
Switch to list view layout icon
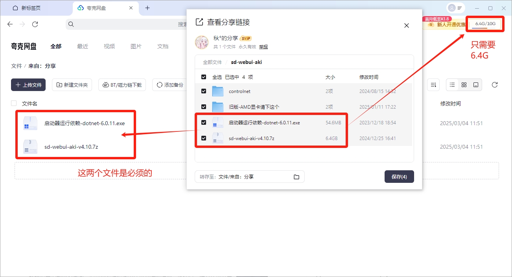point(452,85)
